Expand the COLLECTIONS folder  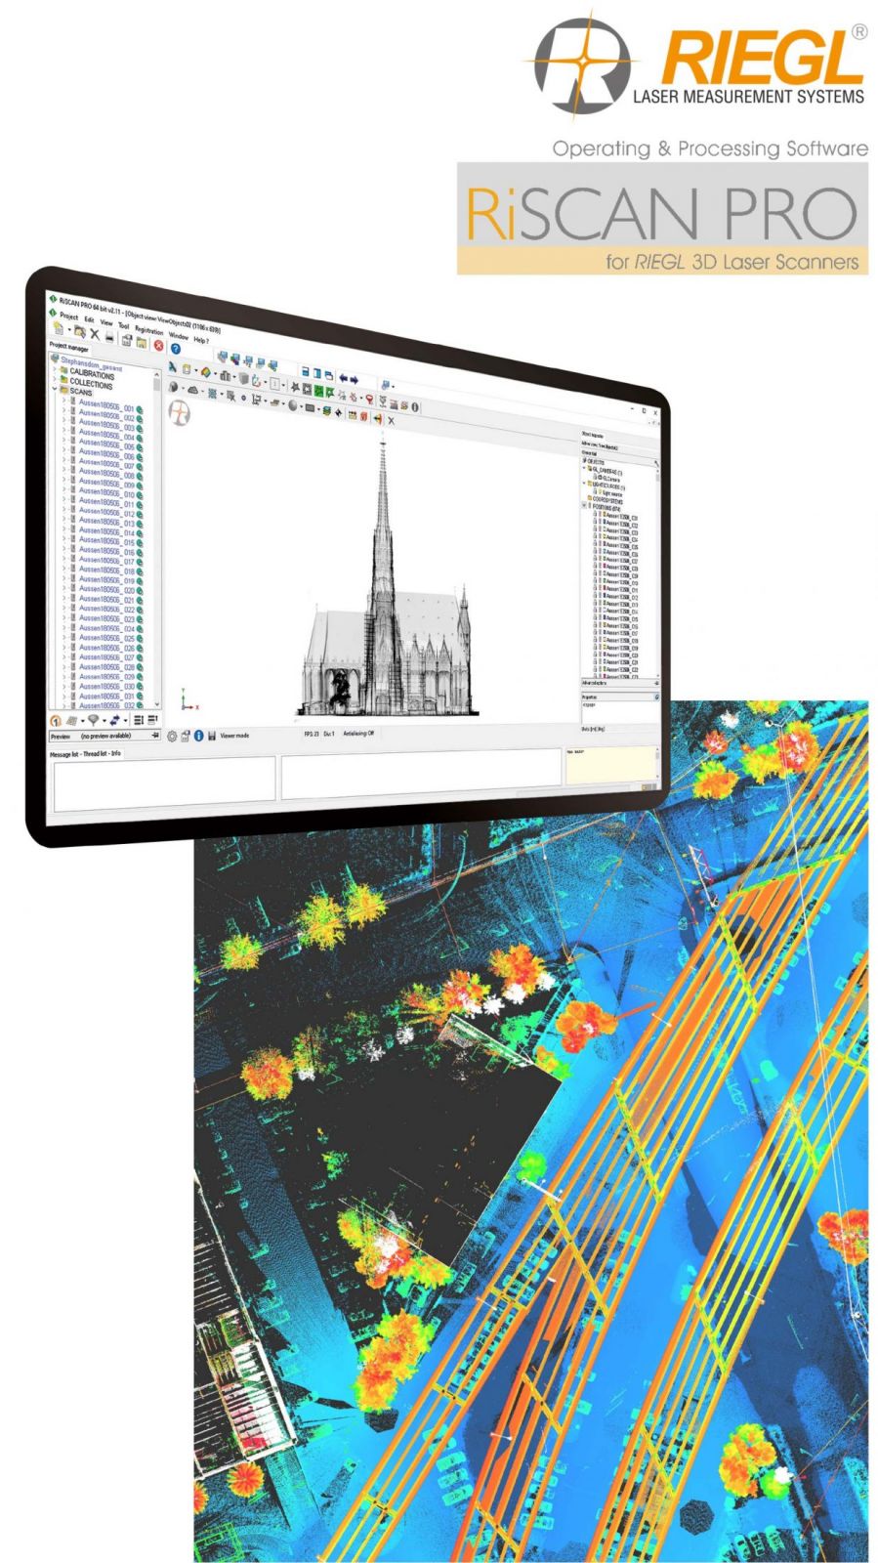[56, 380]
